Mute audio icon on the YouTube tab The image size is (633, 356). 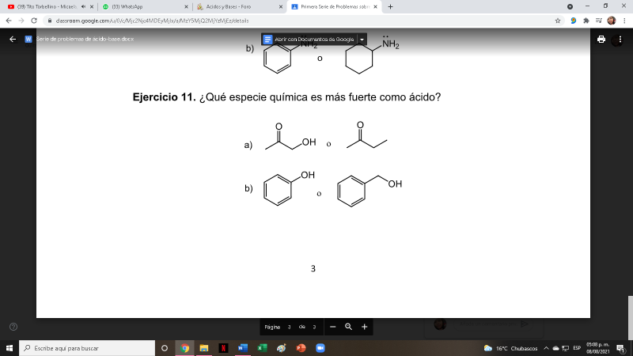coord(84,7)
